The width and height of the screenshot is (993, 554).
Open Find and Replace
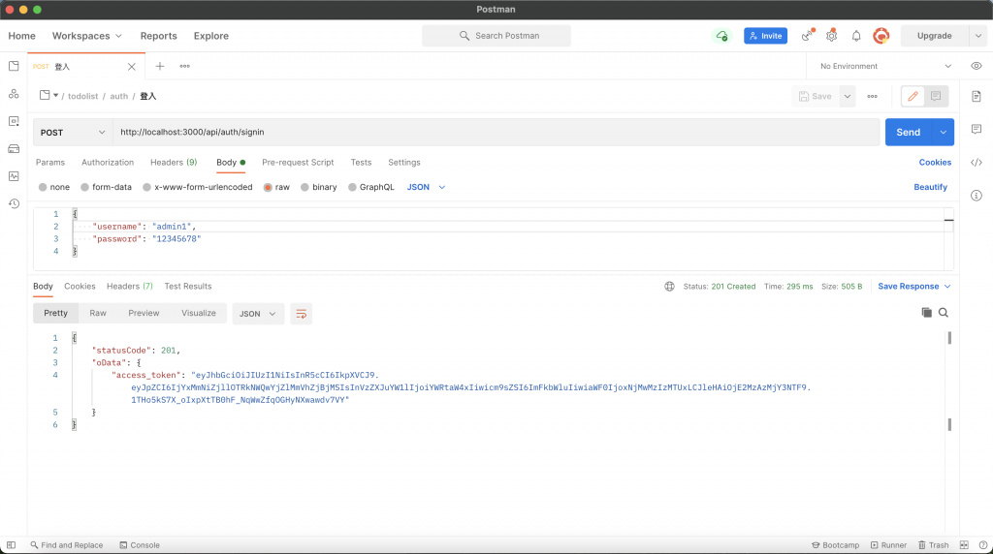click(x=67, y=545)
